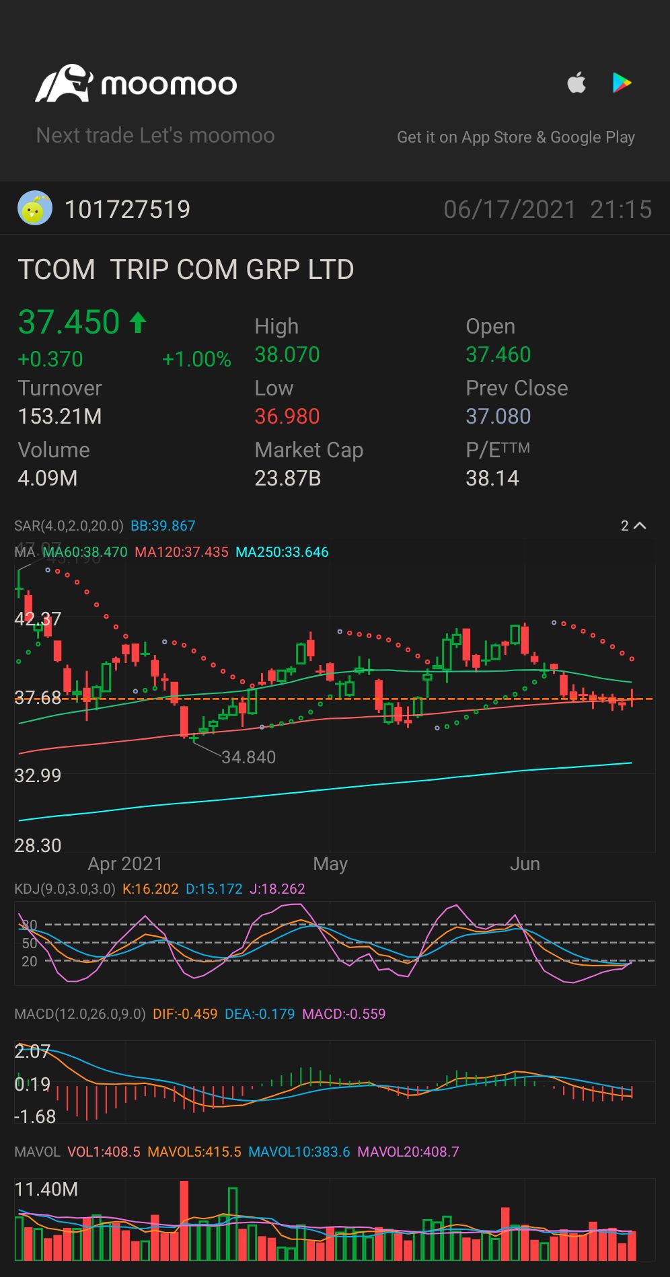Viewport: 670px width, 1277px height.
Task: Tap the Market Cap value 23.87B
Action: click(x=288, y=478)
